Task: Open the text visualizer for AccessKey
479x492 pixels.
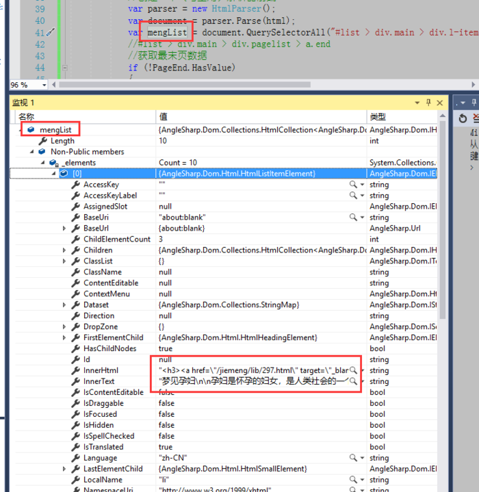Action: click(x=353, y=185)
